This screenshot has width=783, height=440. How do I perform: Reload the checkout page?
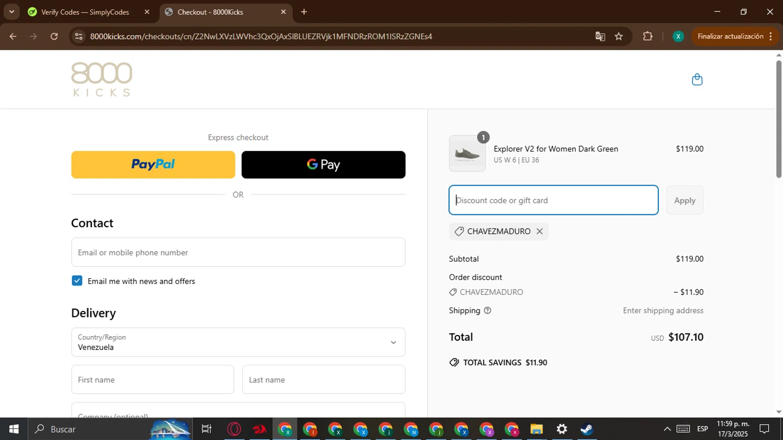(54, 37)
